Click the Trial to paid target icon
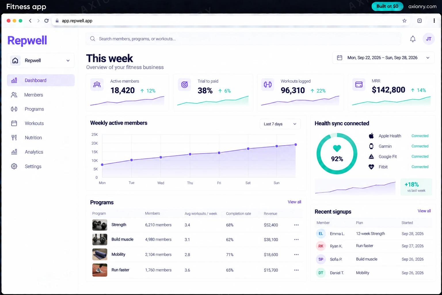Screen dimensions: 442x295 pos(184,85)
